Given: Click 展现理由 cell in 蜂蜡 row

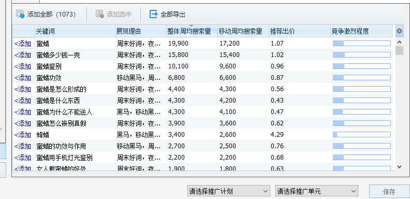Looking at the screenshot, I should pyautogui.click(x=139, y=135).
